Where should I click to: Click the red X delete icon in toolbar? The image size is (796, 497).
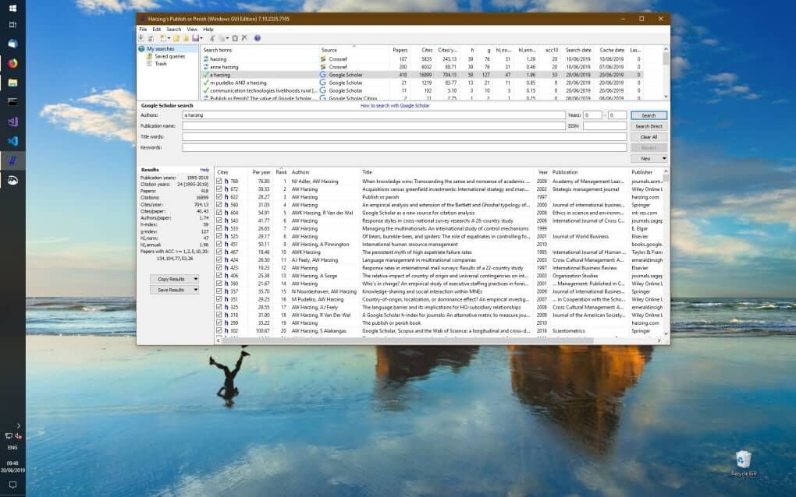point(244,37)
